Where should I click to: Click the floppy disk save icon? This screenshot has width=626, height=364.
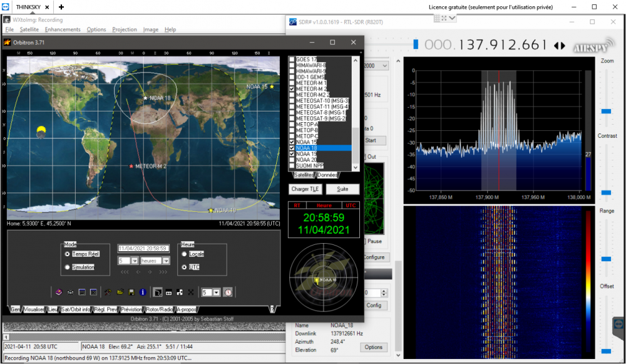(131, 293)
